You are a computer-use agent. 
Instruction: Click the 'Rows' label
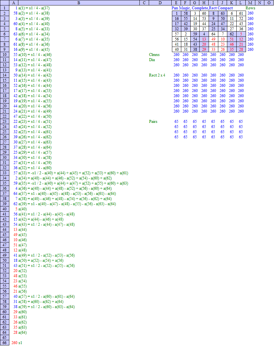pyautogui.click(x=250, y=8)
